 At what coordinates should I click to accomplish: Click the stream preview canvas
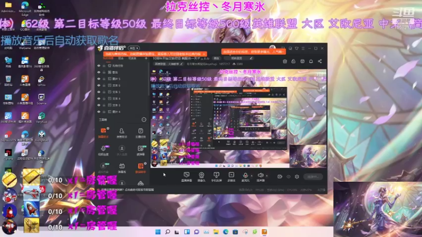point(238,118)
